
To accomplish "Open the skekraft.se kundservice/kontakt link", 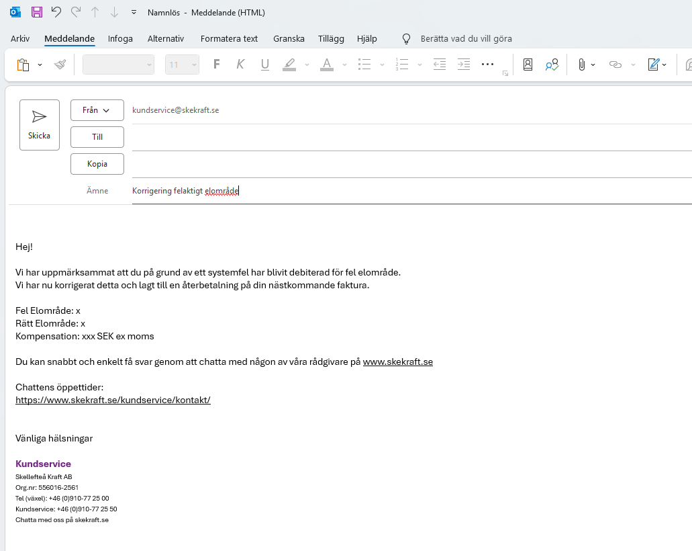I will (x=113, y=400).
